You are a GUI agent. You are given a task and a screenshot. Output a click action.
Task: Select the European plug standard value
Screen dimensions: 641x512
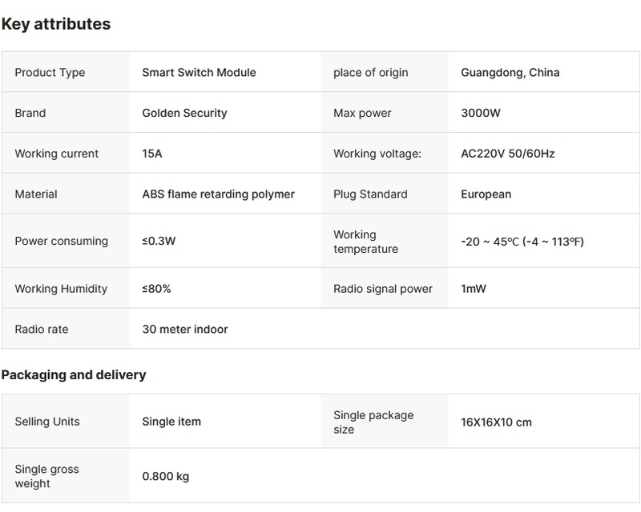(x=486, y=194)
